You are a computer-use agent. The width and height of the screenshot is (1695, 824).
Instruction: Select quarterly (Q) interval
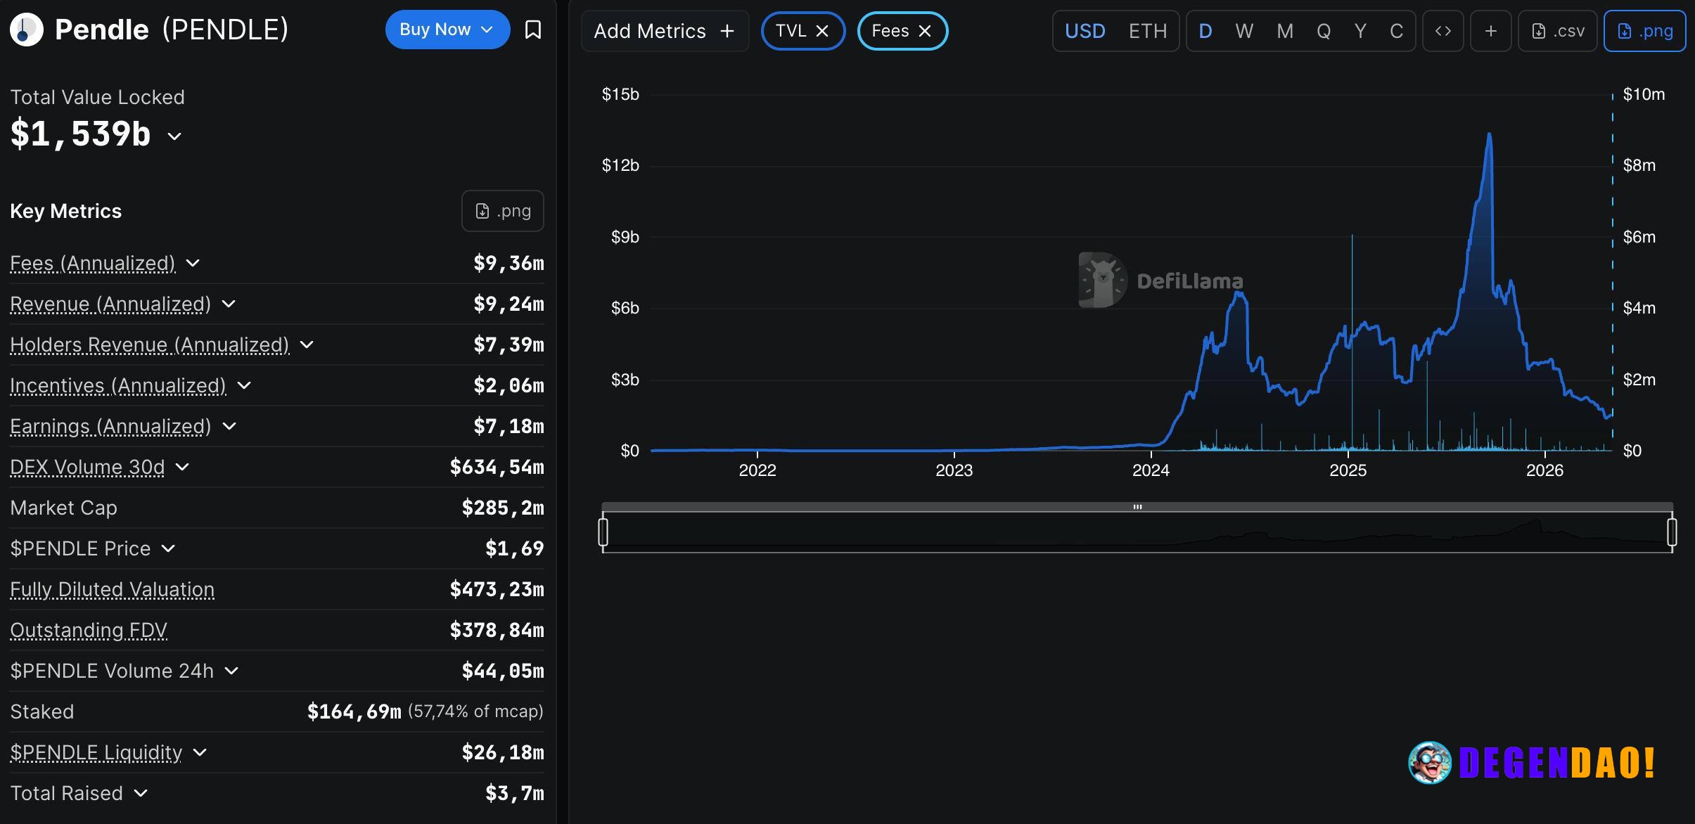(x=1323, y=31)
